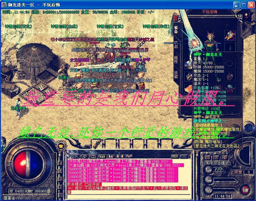Click the 11:44:54 clock at bottom right
256x201 pixels.
pos(222,196)
